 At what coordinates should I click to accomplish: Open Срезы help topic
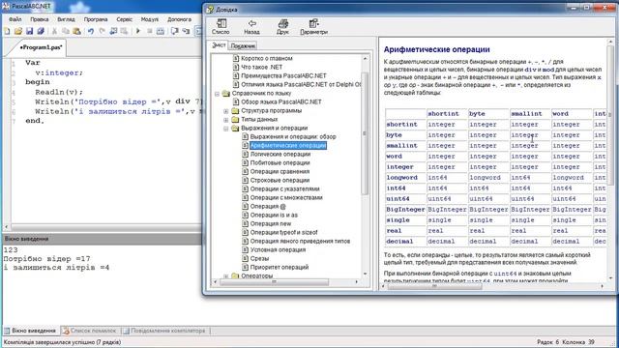pyautogui.click(x=259, y=258)
